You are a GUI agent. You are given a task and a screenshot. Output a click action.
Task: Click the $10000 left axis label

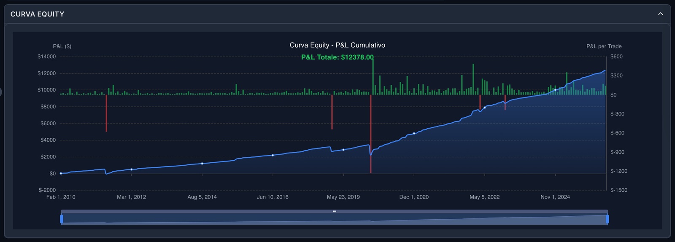click(x=46, y=90)
